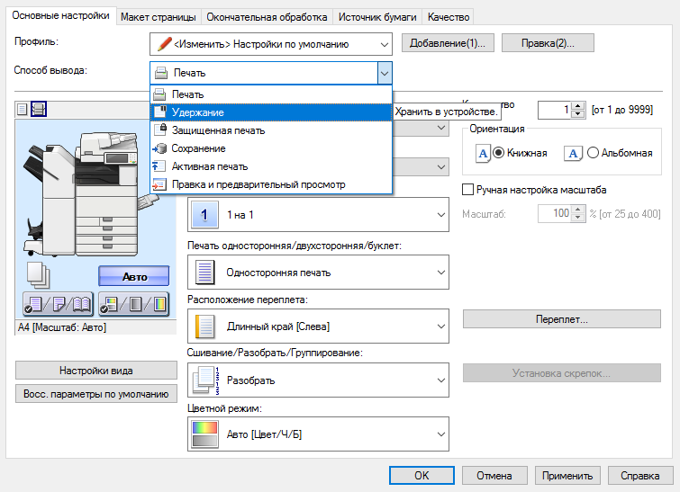Image resolution: width=680 pixels, height=492 pixels.
Task: Switch to the Макет страницы tab
Action: tap(159, 17)
